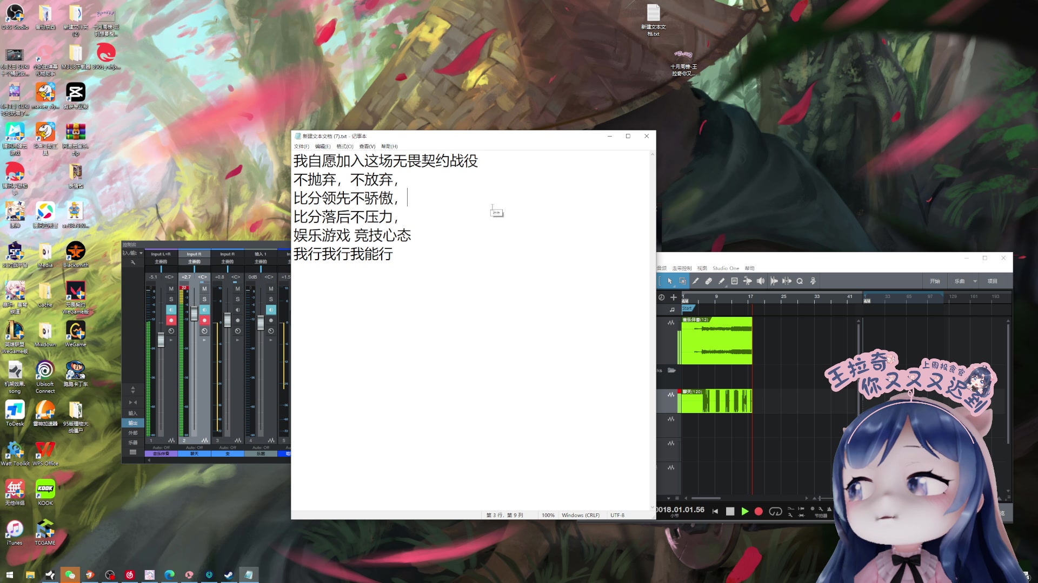Click the Add Track plus icon
The width and height of the screenshot is (1038, 583).
click(674, 297)
